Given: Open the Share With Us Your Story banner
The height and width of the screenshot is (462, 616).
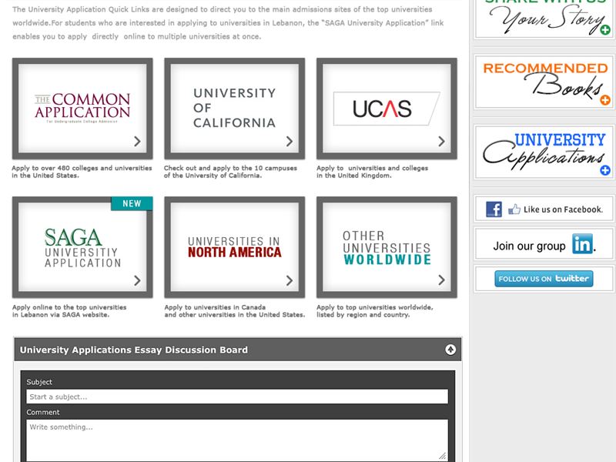Looking at the screenshot, I should pos(544,18).
